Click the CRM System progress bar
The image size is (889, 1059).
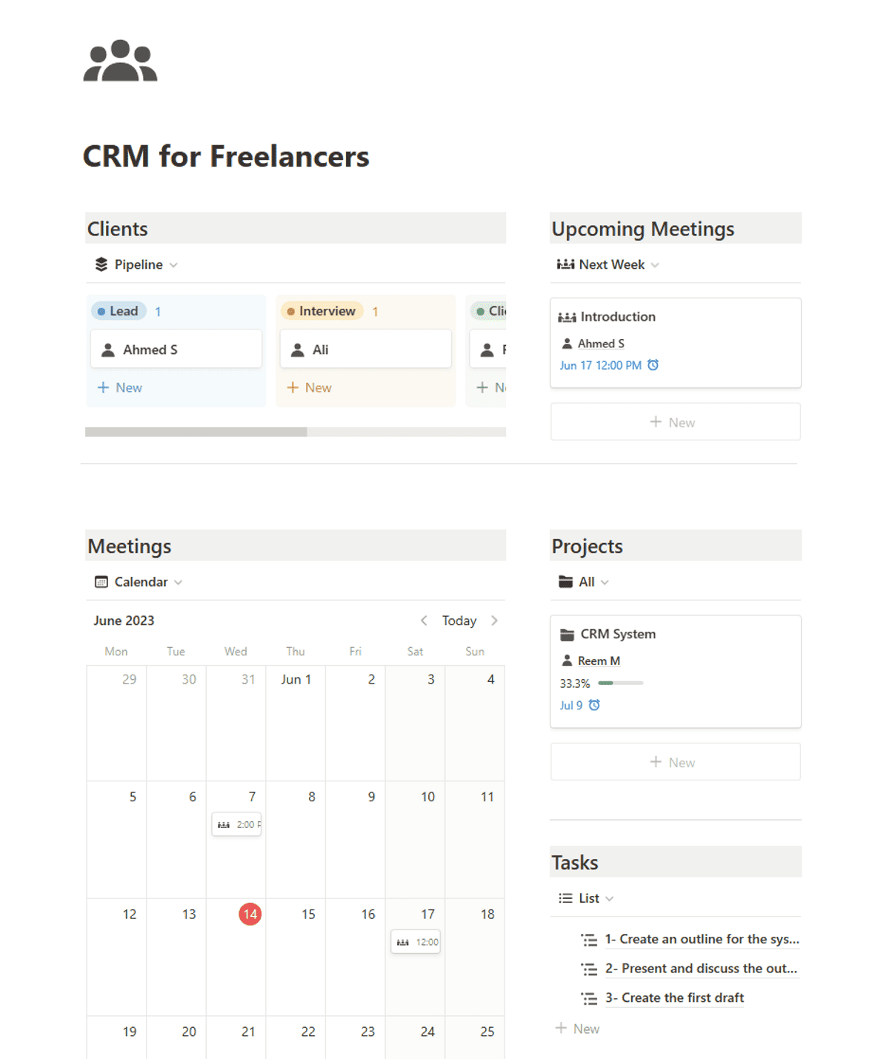pos(620,683)
